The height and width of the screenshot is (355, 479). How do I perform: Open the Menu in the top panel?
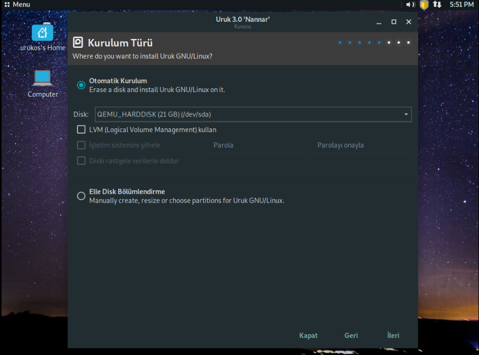click(17, 5)
